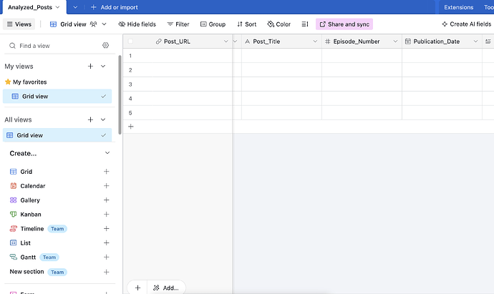Toggle the select-all rows checkbox

click(x=130, y=41)
